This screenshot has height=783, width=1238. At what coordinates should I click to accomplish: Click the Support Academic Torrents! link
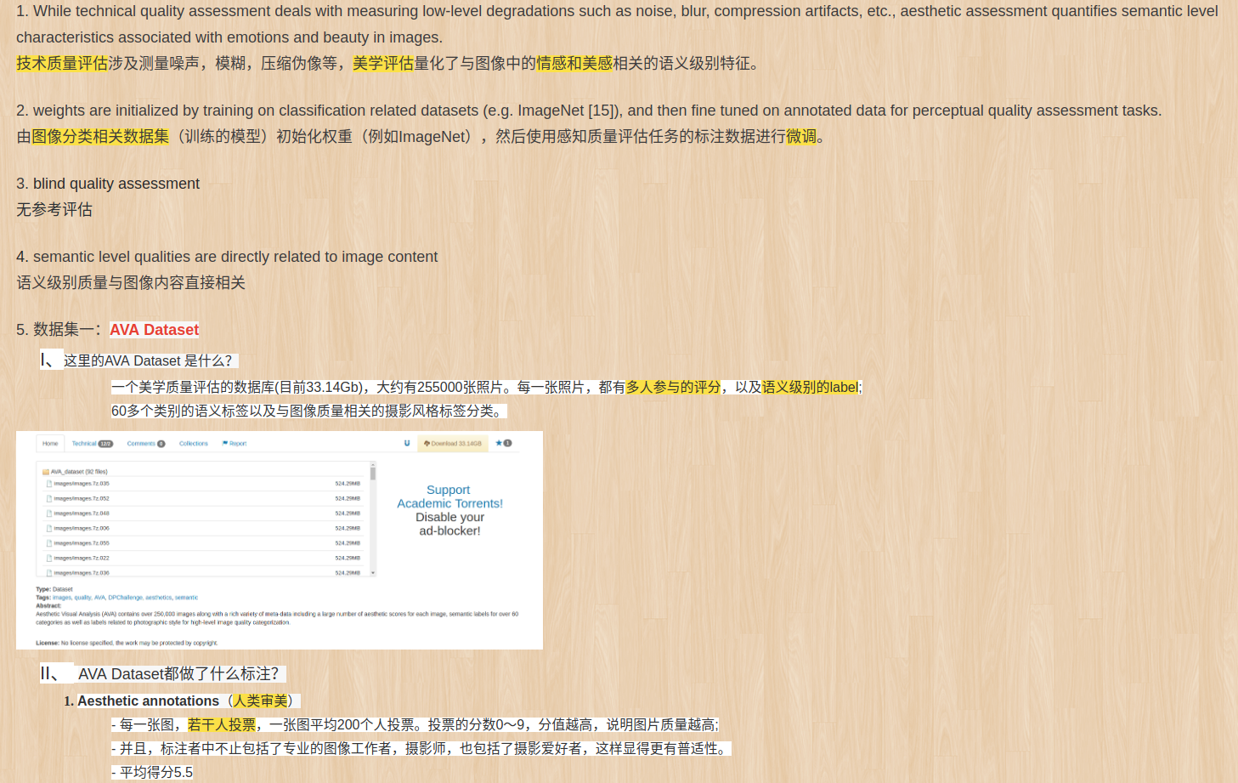449,496
